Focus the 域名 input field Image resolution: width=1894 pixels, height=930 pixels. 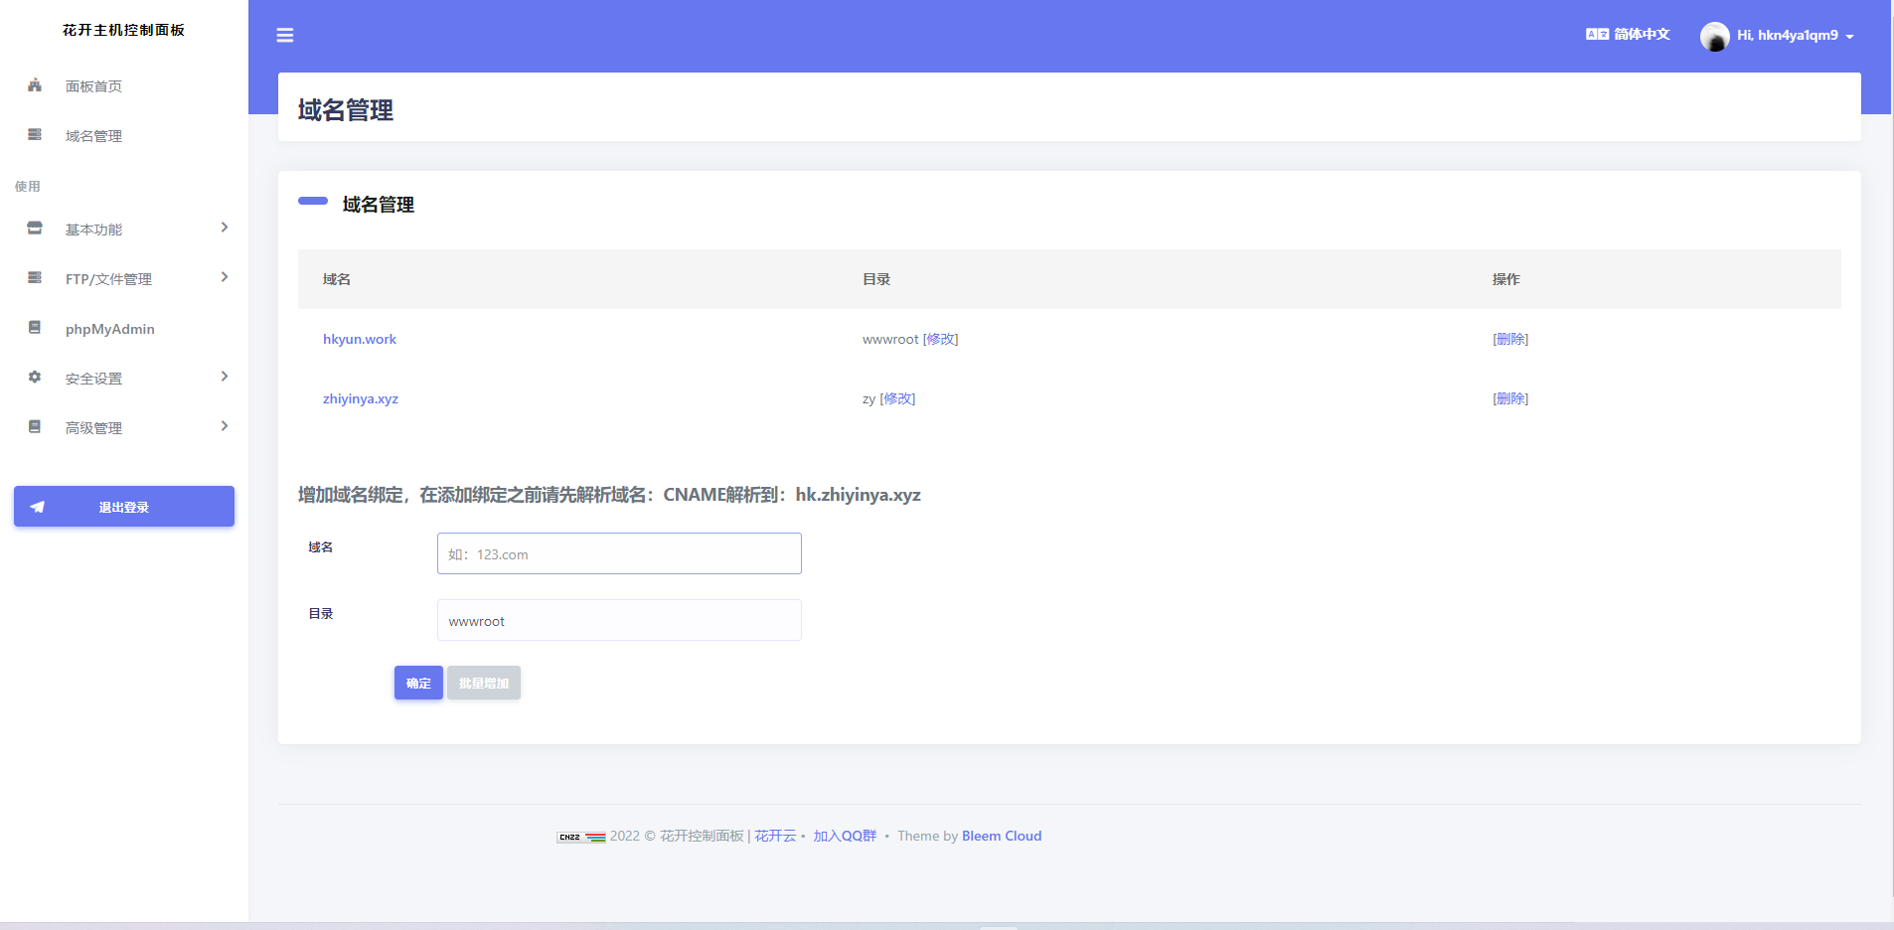619,553
